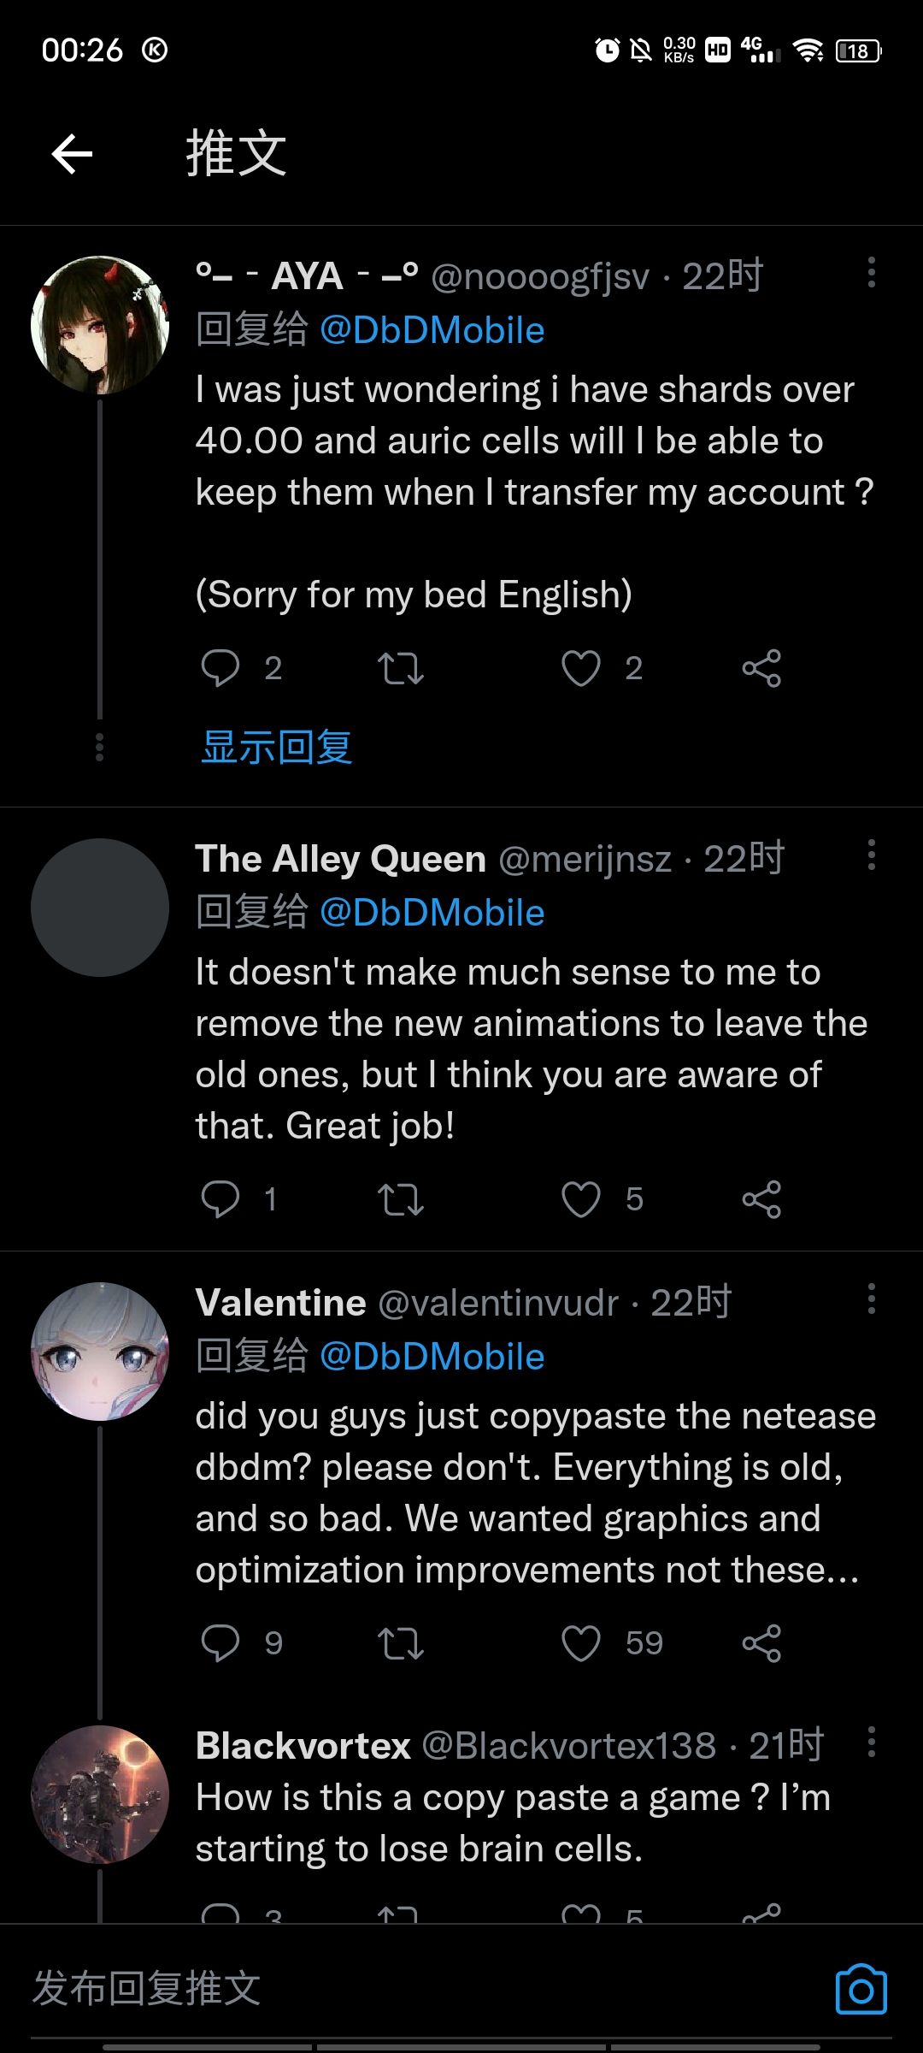923x2053 pixels.
Task: Like The Alley Queen's tweet
Action: [581, 1198]
